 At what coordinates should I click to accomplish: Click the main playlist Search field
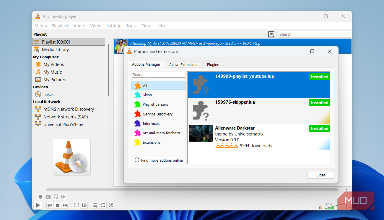315,34
